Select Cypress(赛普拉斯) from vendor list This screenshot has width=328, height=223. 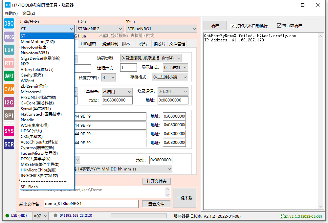(47, 148)
